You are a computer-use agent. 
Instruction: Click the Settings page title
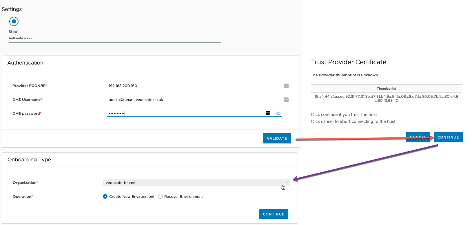click(x=12, y=9)
